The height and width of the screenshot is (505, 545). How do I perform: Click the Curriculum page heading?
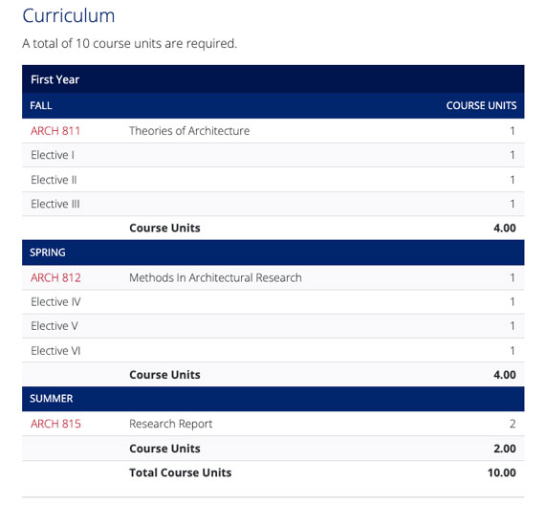click(69, 15)
